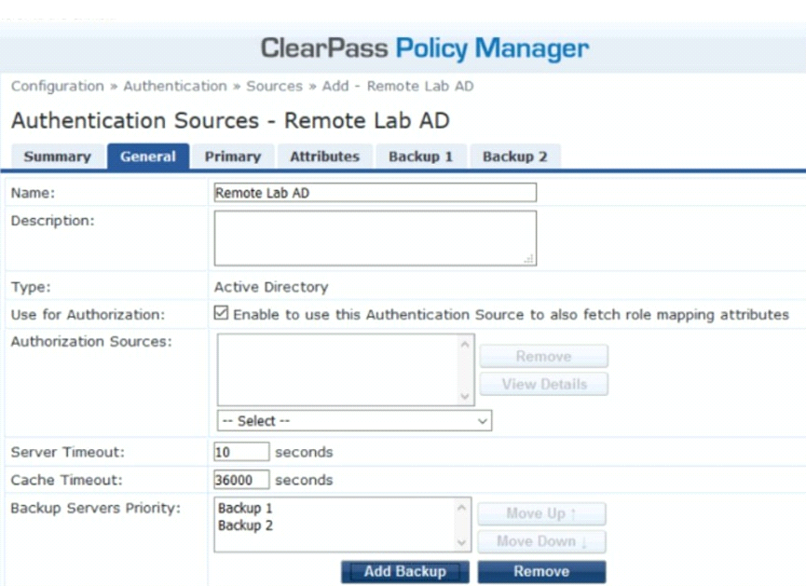This screenshot has width=806, height=586.
Task: Click the Sources breadcrumb link
Action: point(275,86)
